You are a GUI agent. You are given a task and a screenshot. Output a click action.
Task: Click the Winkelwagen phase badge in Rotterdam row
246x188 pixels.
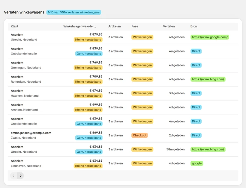pyautogui.click(x=142, y=79)
